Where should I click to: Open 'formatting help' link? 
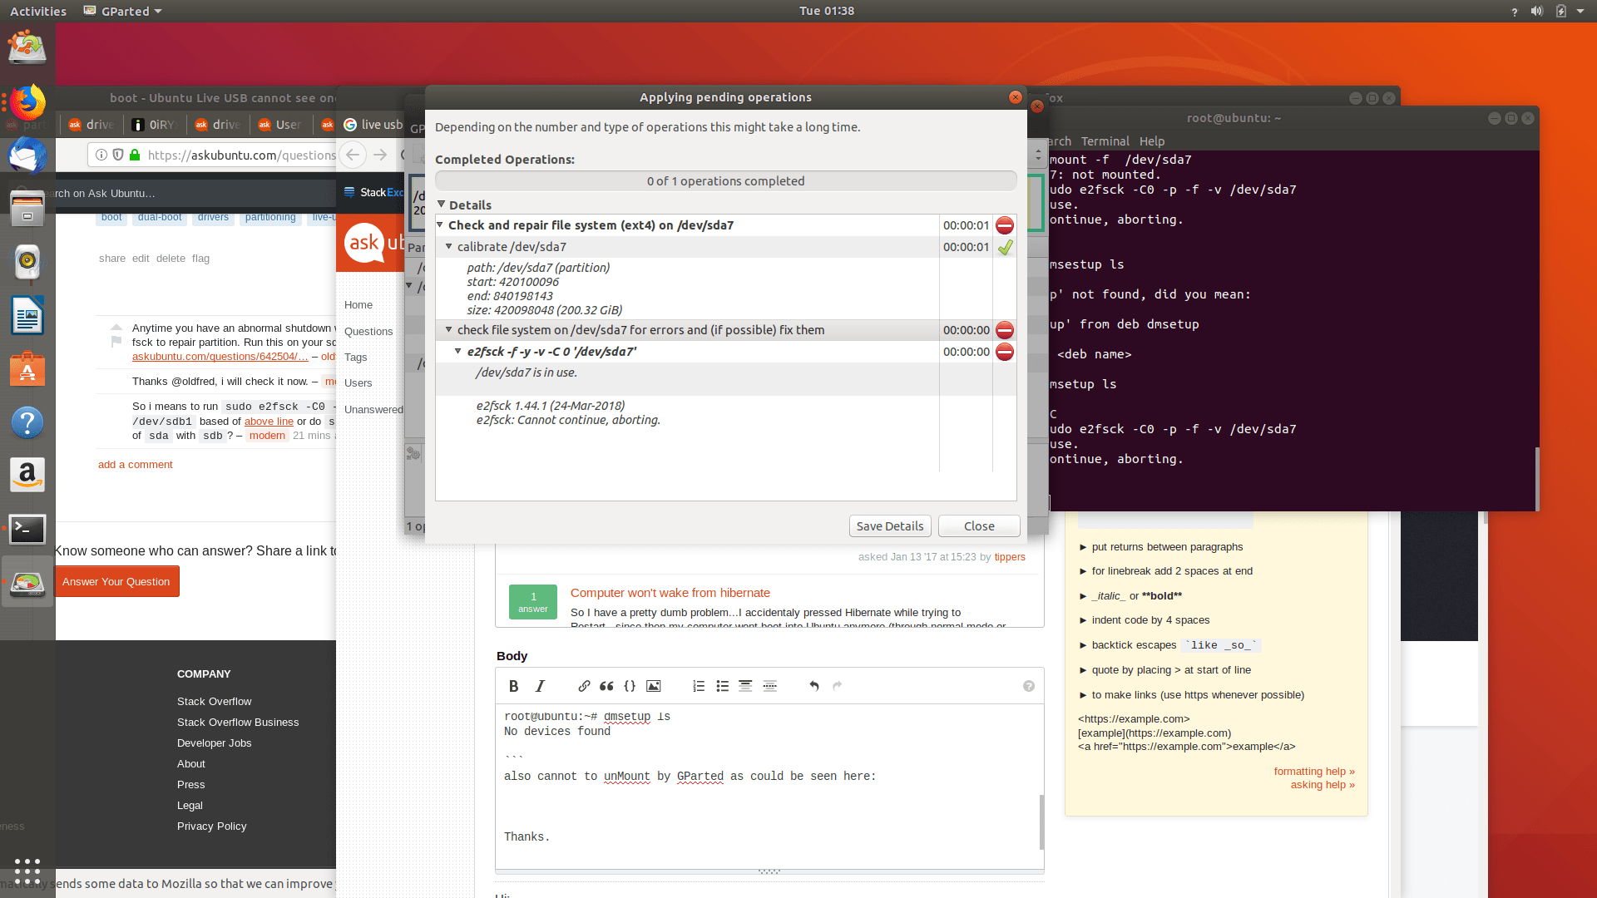(1314, 771)
